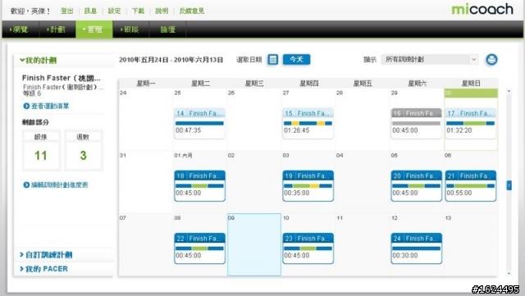
Task: Click the intensity bar of workout 21
Action: point(470,186)
